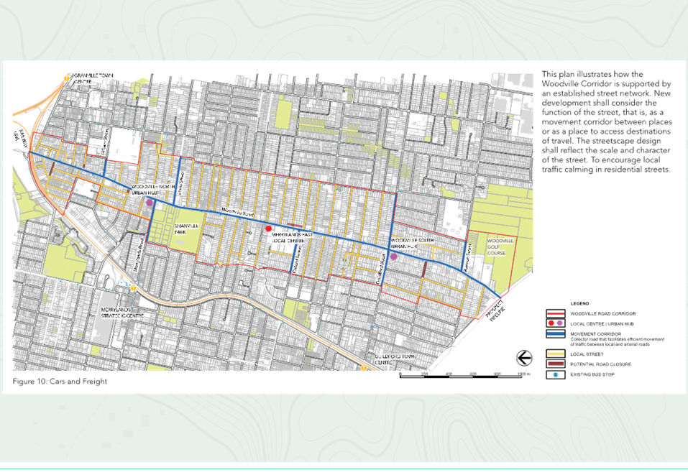Click the north arrow compass icon
The height and width of the screenshot is (475, 688).
[x=524, y=358]
